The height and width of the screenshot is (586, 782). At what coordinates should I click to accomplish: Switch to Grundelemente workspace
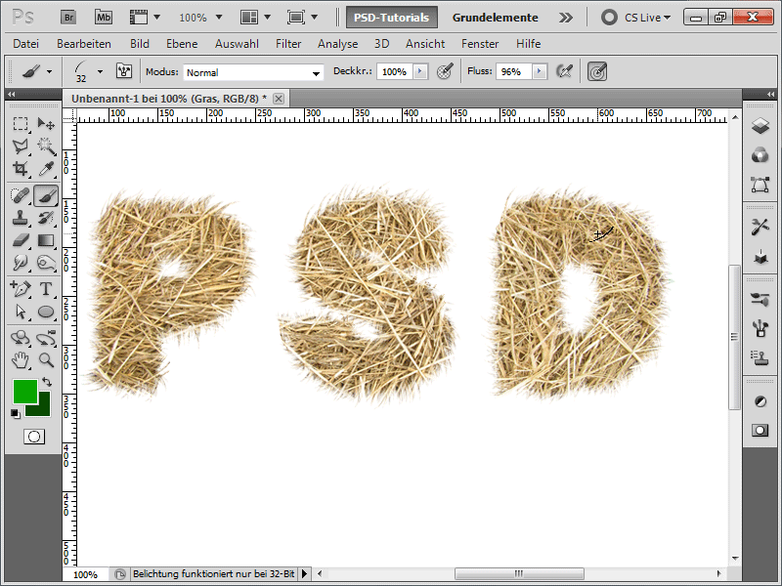pos(496,18)
